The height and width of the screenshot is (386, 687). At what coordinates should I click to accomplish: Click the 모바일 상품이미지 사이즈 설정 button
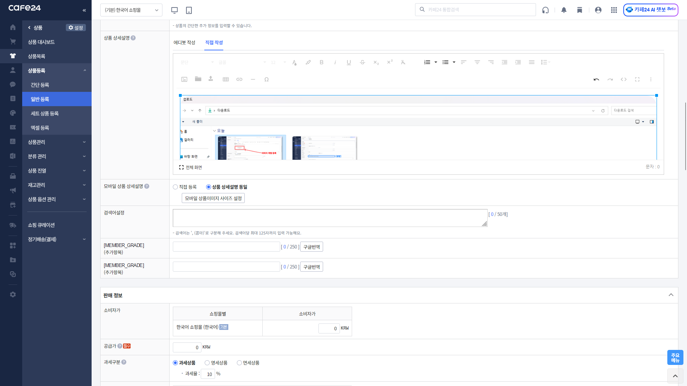(213, 198)
